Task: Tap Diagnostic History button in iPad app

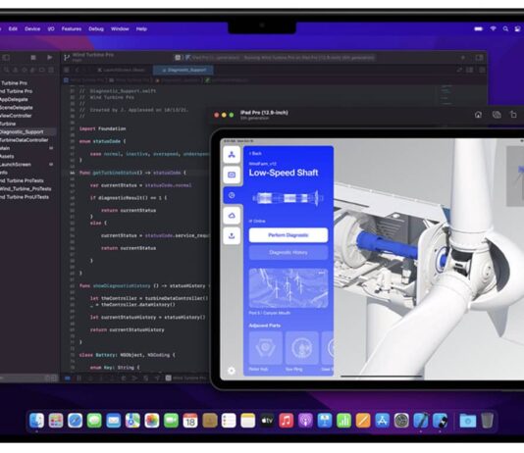Action: tap(288, 253)
